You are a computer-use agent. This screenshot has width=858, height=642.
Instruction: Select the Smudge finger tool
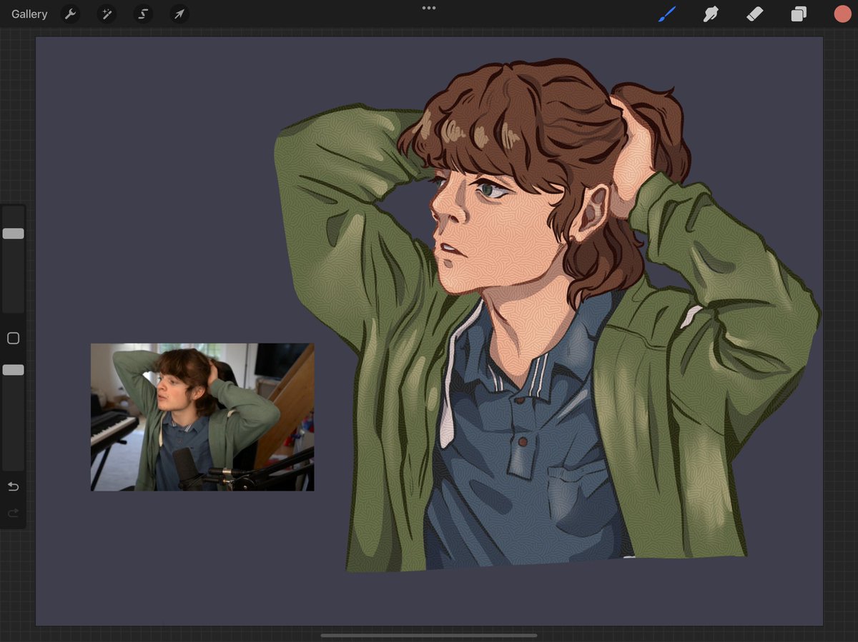(x=711, y=14)
